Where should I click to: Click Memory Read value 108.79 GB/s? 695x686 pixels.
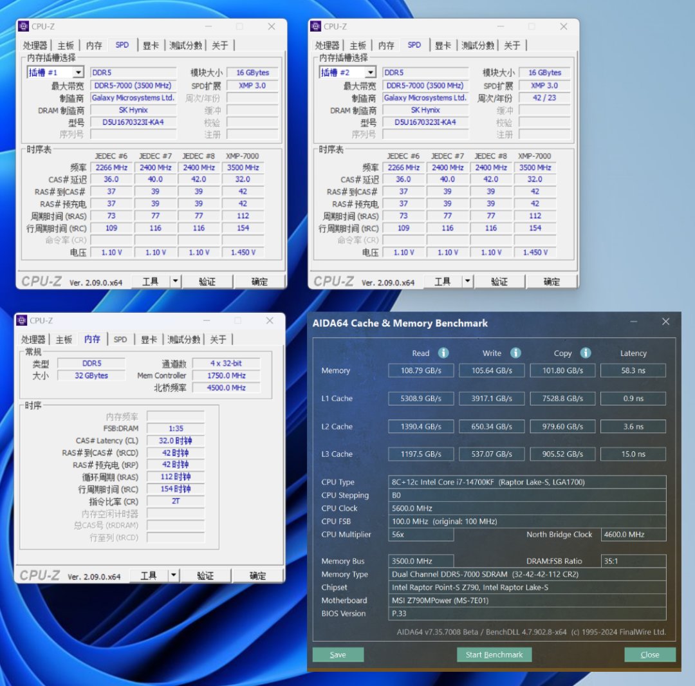(x=421, y=371)
